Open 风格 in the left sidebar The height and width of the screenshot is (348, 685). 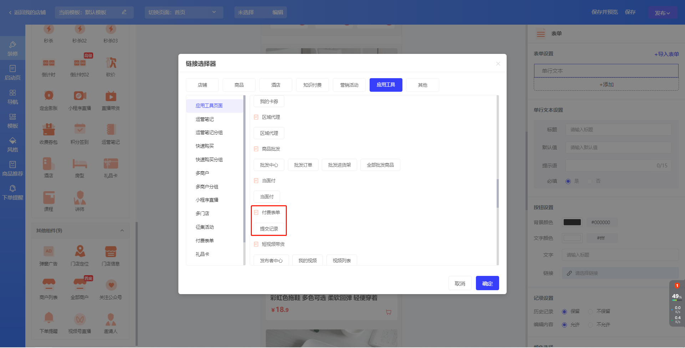[x=12, y=145]
